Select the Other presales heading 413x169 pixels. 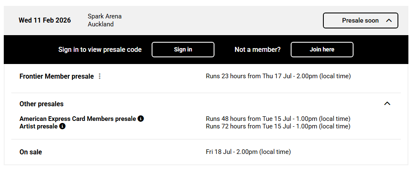41,104
